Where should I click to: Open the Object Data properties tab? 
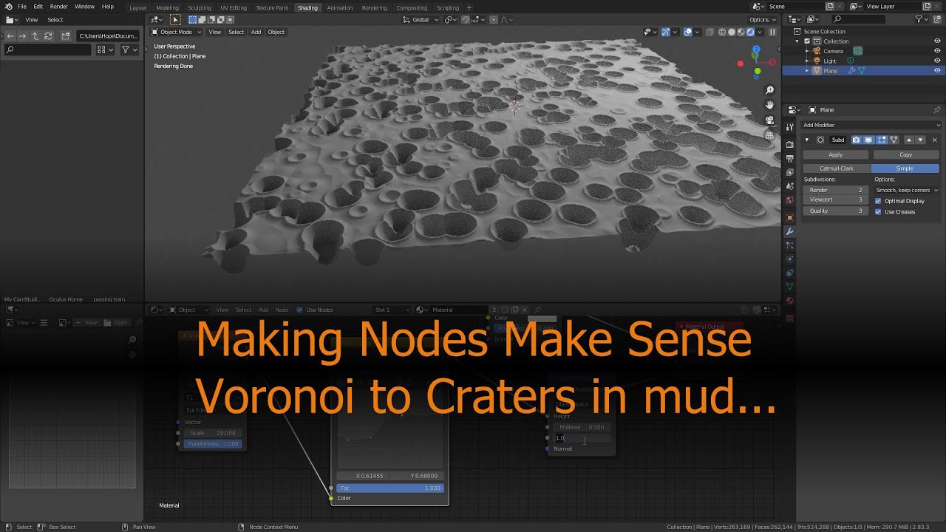point(789,287)
